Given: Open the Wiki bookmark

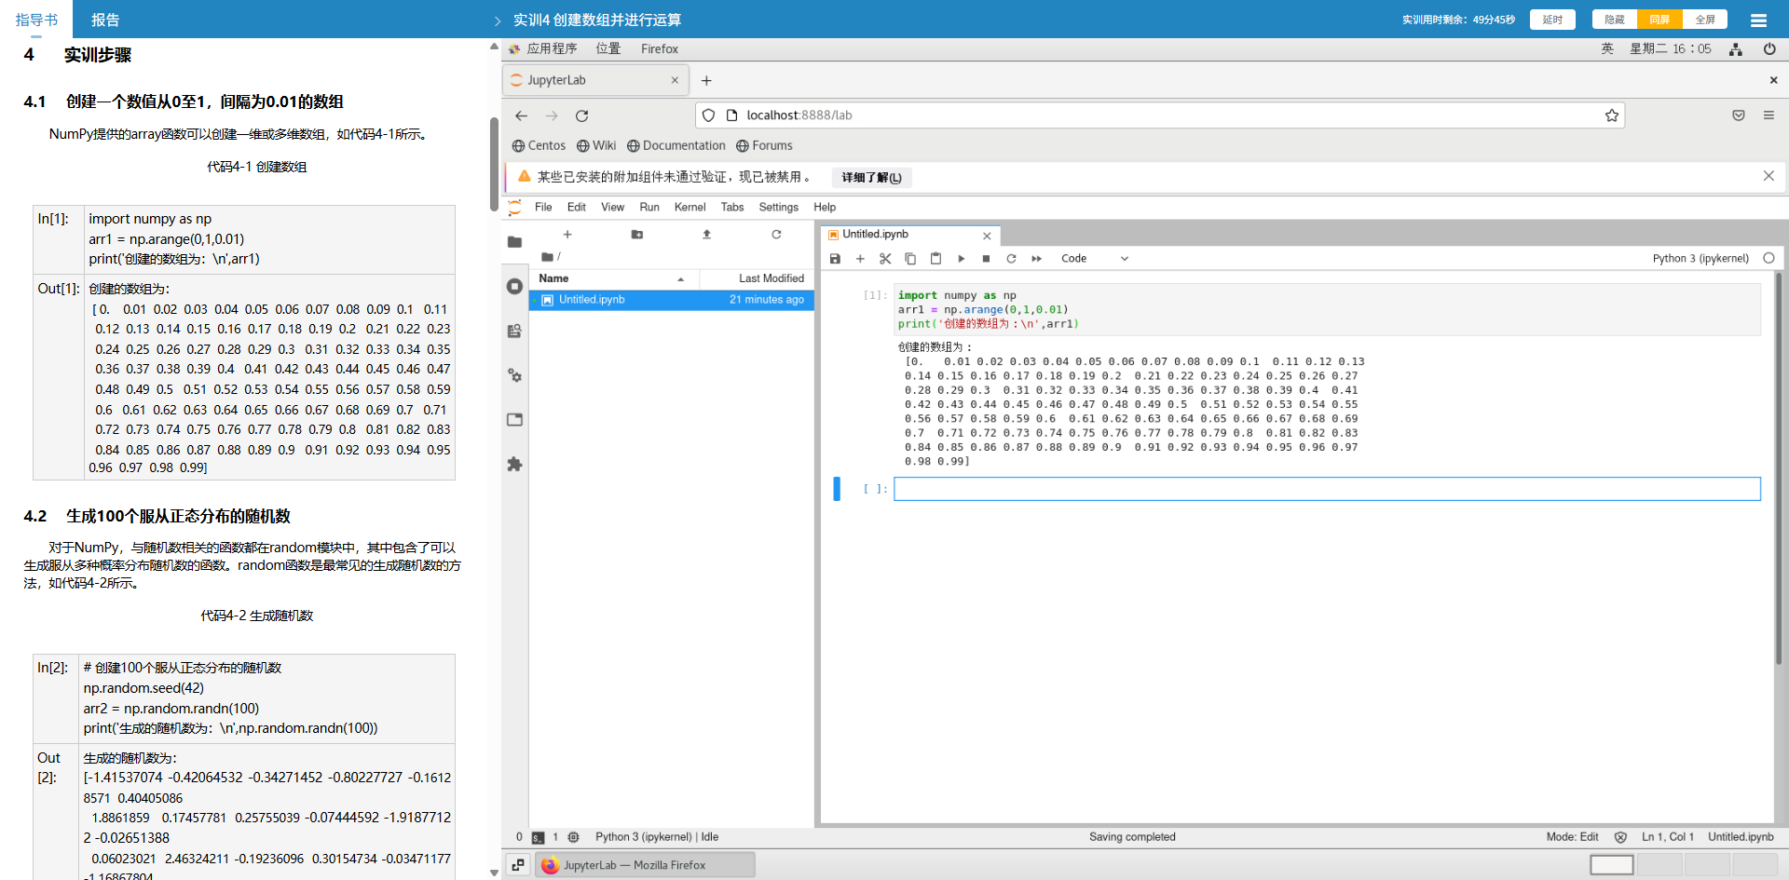Looking at the screenshot, I should [596, 146].
